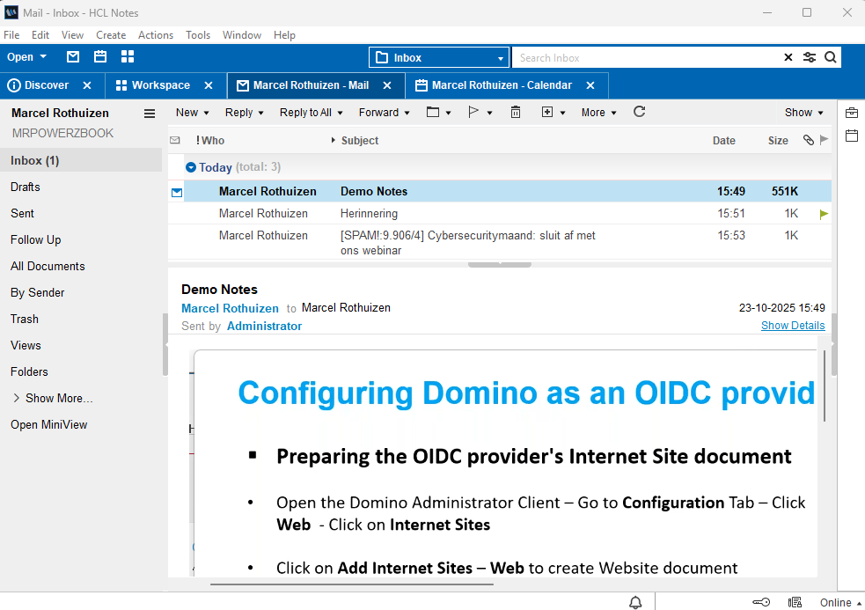
Task: Refresh the inbox with circular arrow icon
Action: point(639,112)
